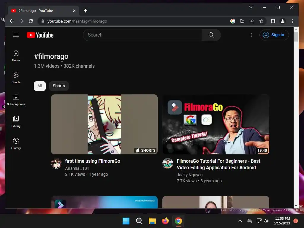Screen dimensions: 304x228
Task: Go to Home in sidebar
Action: pos(16,56)
